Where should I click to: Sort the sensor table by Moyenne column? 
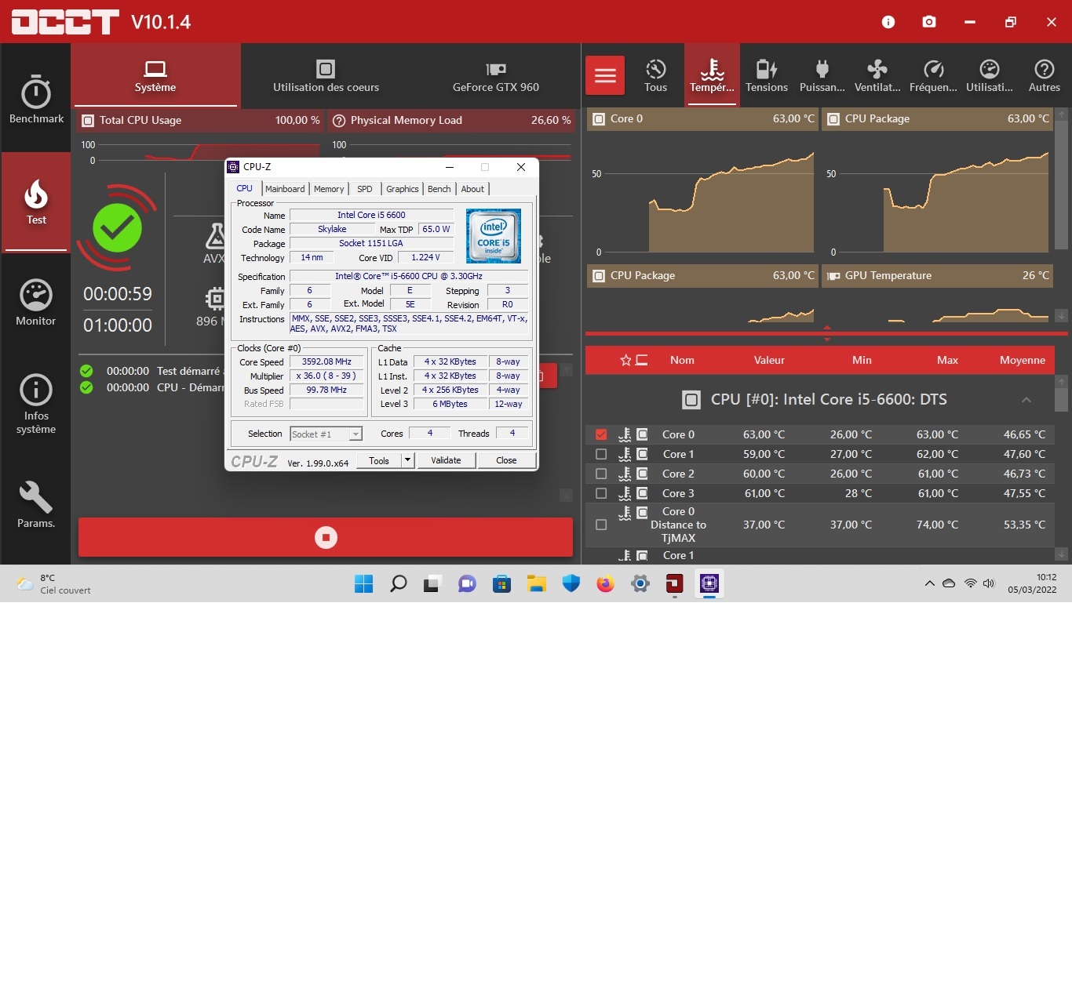[1023, 360]
